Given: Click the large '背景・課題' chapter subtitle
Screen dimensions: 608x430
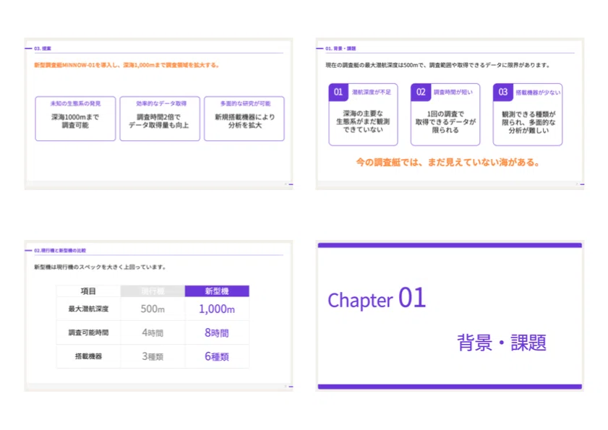Looking at the screenshot, I should click(x=502, y=343).
